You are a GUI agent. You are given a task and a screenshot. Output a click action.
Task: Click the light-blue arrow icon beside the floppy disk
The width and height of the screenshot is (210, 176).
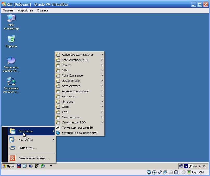tap(25, 166)
